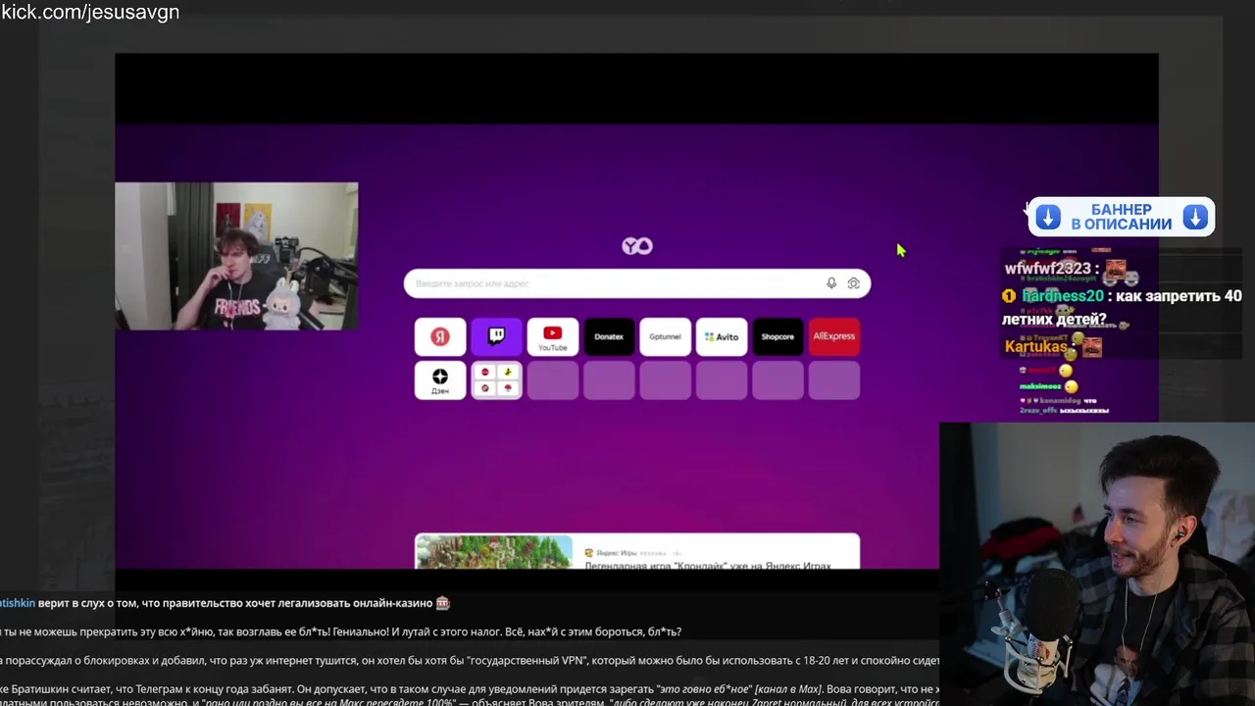Viewport: 1255px width, 706px height.
Task: Open the AliExpress bookmark tile
Action: pyautogui.click(x=834, y=336)
